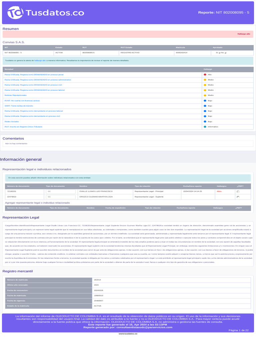This screenshot has height=342, width=256.
Task: Open demandante en proceso civil link
Action: click(32, 116)
